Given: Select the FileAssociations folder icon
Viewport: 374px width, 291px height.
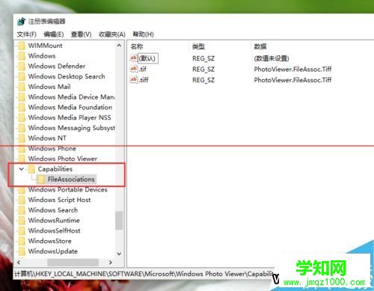Looking at the screenshot, I should click(41, 180).
